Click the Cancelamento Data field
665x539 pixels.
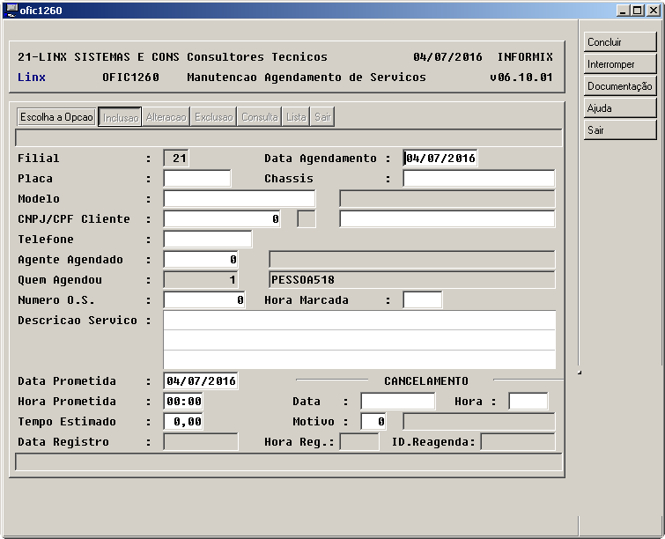pos(398,402)
